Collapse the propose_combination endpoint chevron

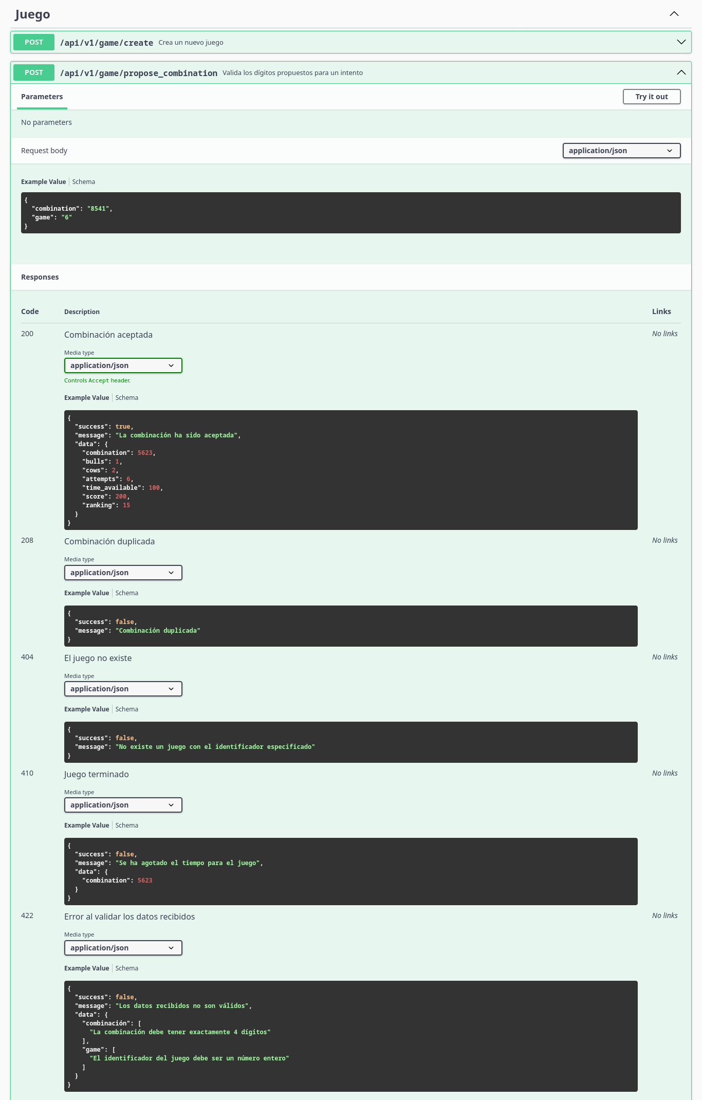(x=681, y=72)
